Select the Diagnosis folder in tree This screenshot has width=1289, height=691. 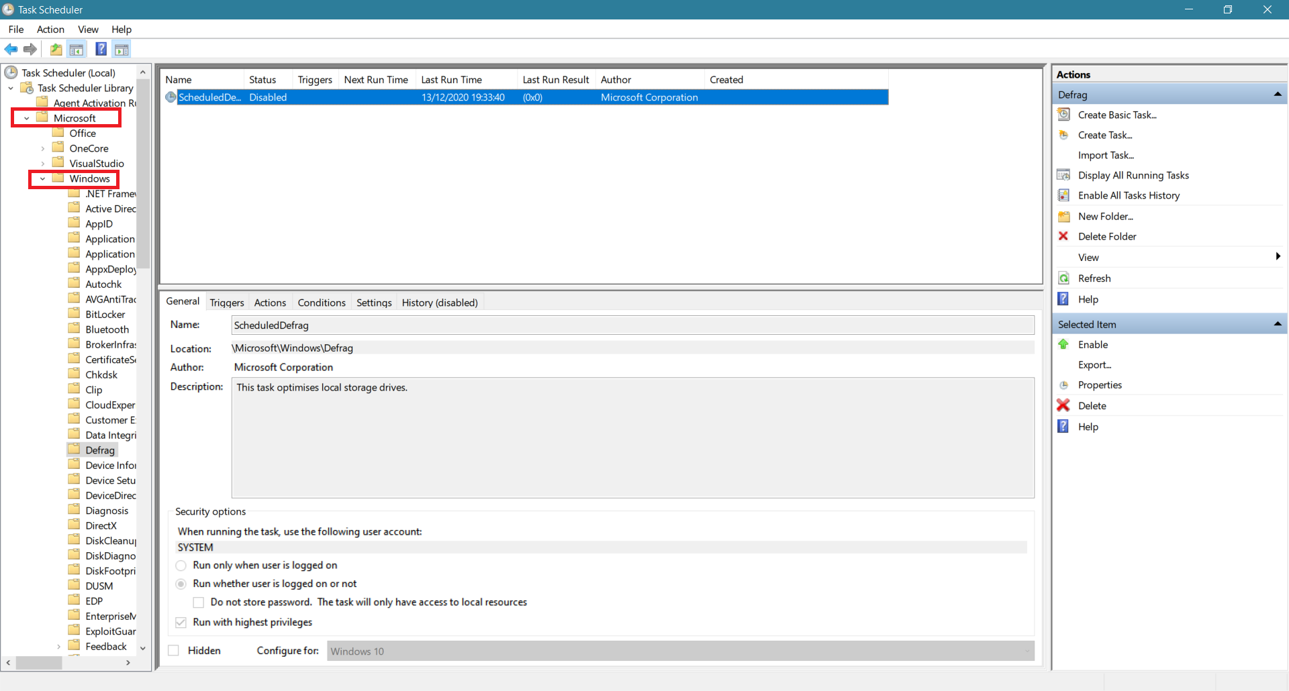coord(107,511)
